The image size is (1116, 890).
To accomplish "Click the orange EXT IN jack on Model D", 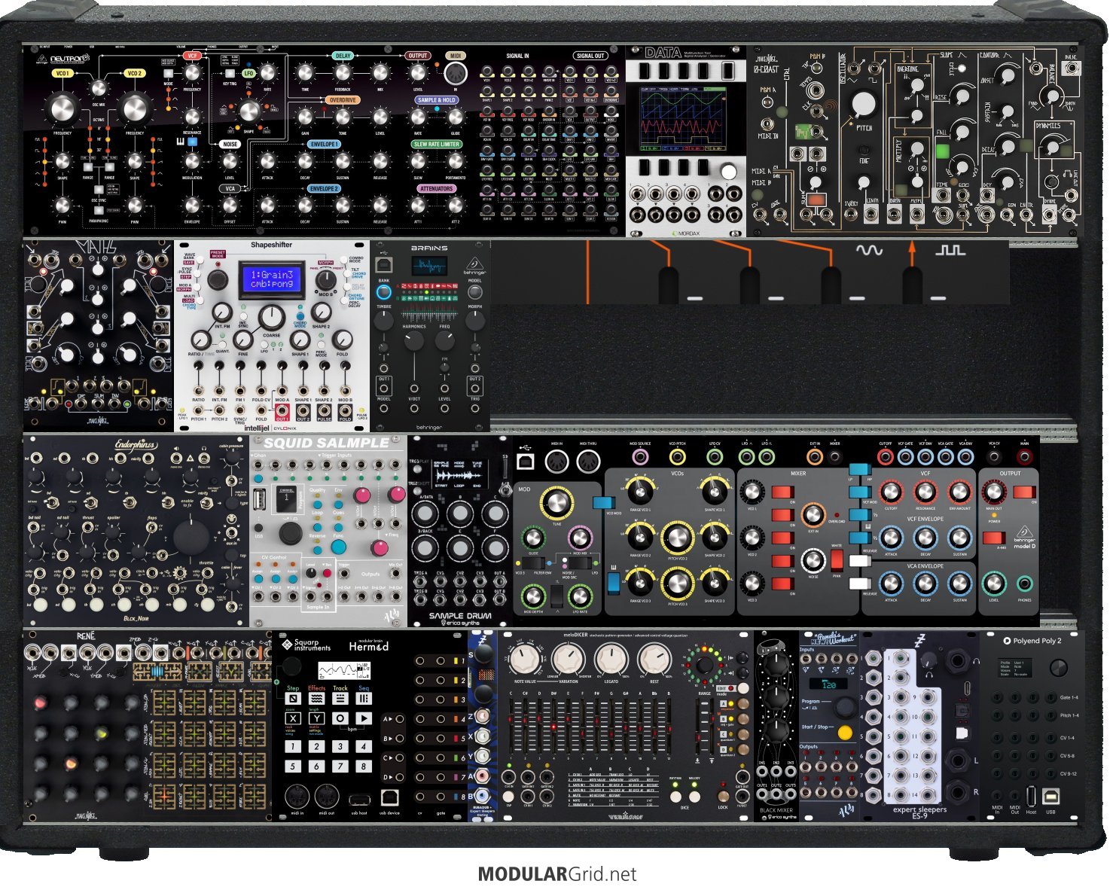I will [815, 456].
